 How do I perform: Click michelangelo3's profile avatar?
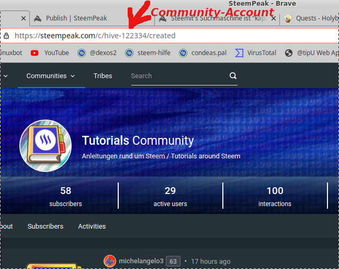(x=110, y=261)
